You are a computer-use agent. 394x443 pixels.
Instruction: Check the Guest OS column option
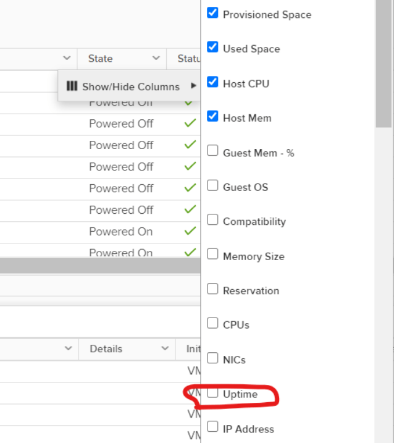[212, 185]
